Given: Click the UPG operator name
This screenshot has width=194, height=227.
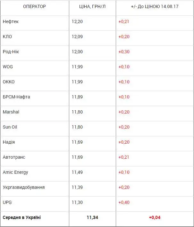Looking at the screenshot, I should (7, 202).
